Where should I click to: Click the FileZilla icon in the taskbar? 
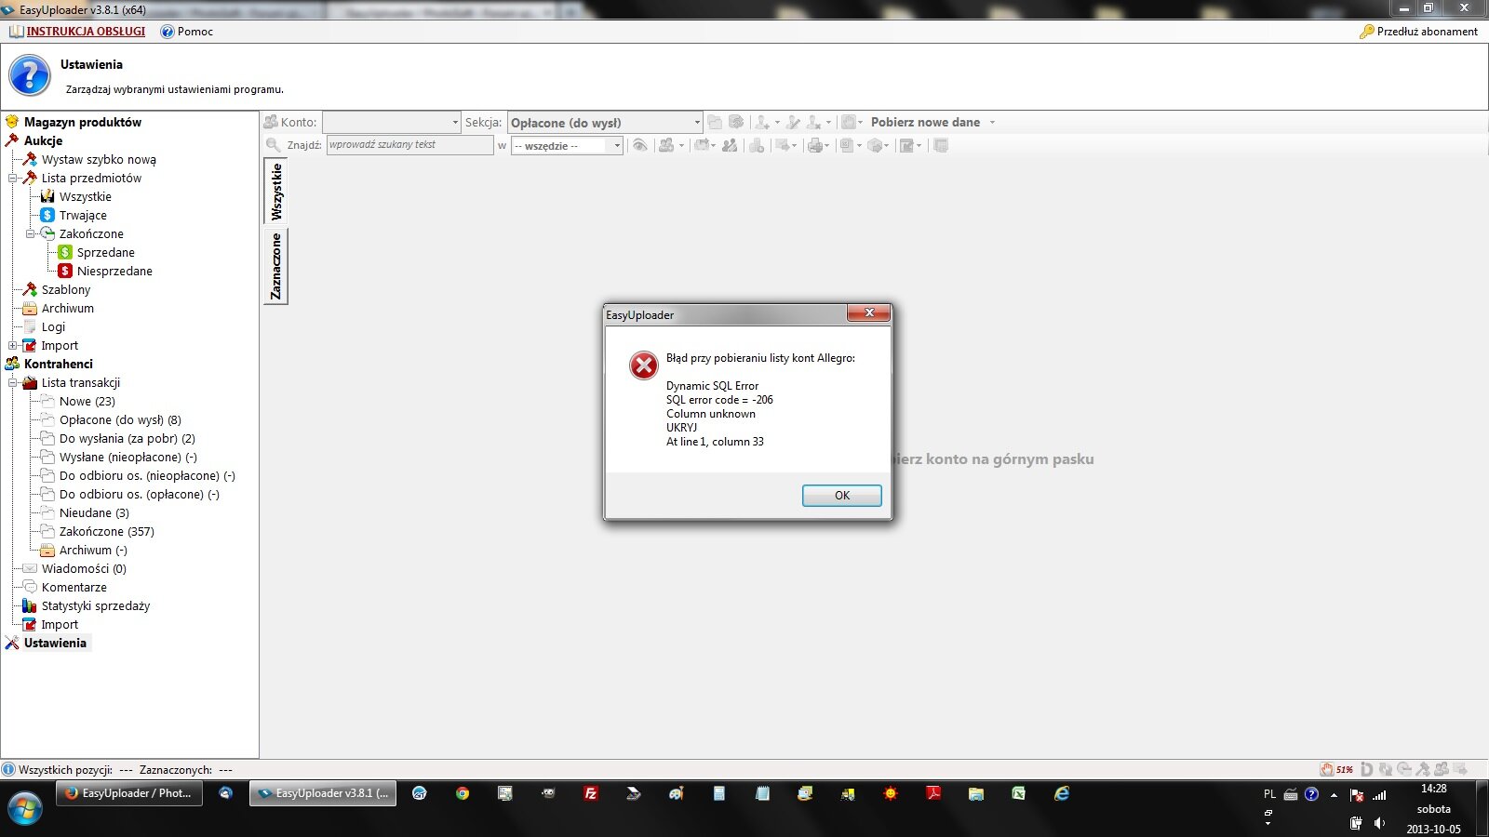tap(590, 793)
